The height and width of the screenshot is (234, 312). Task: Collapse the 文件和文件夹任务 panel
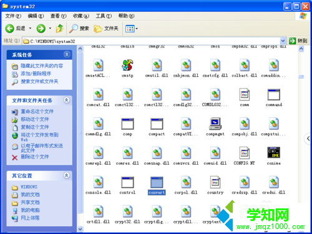pos(67,100)
